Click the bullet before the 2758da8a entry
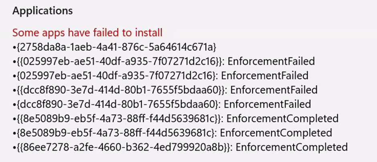The height and width of the screenshot is (162, 377). [x=14, y=48]
